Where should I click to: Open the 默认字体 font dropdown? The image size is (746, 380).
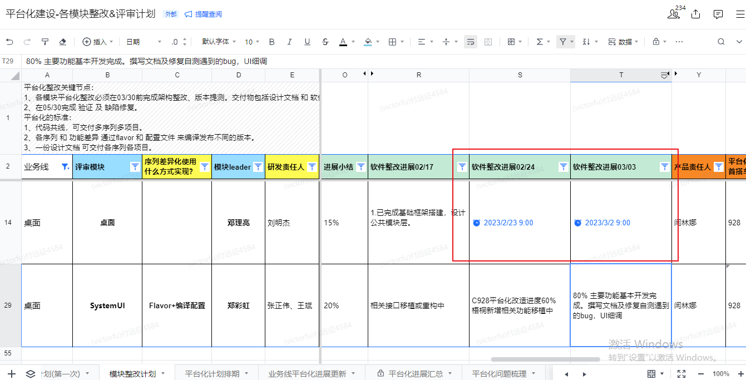pyautogui.click(x=219, y=42)
